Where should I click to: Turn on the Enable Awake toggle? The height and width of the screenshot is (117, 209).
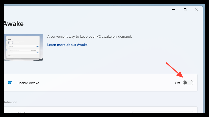[188, 83]
